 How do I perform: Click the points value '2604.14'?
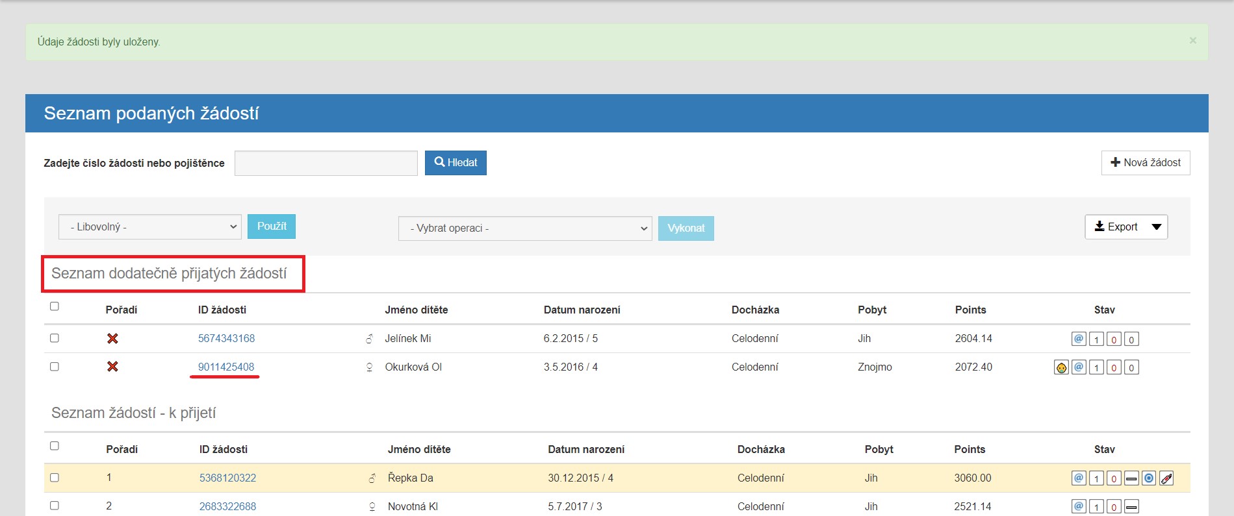coord(973,338)
